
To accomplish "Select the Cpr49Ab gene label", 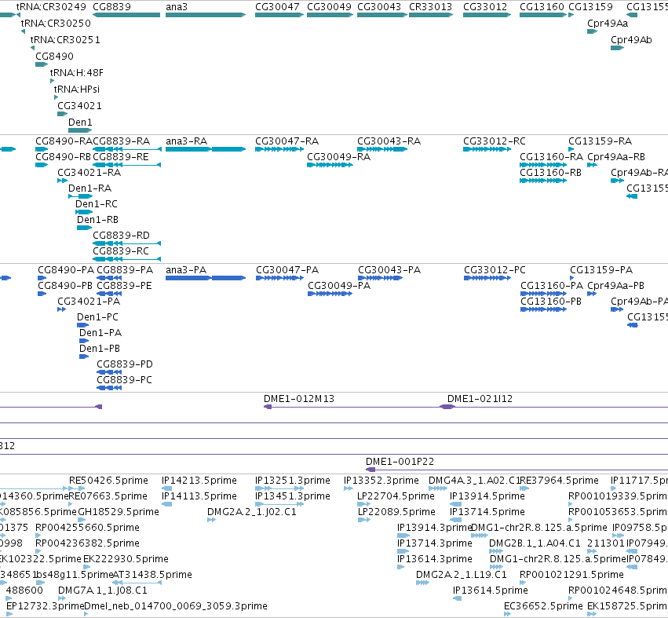I will coord(631,39).
